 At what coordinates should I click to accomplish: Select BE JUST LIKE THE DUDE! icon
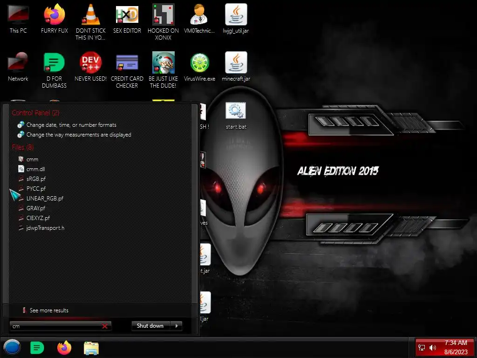[x=163, y=70]
